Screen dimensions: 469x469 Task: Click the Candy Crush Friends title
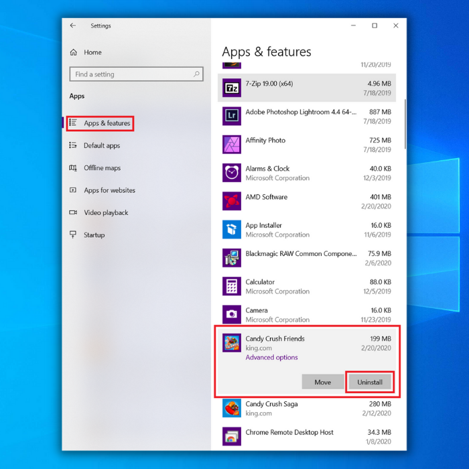pos(275,338)
